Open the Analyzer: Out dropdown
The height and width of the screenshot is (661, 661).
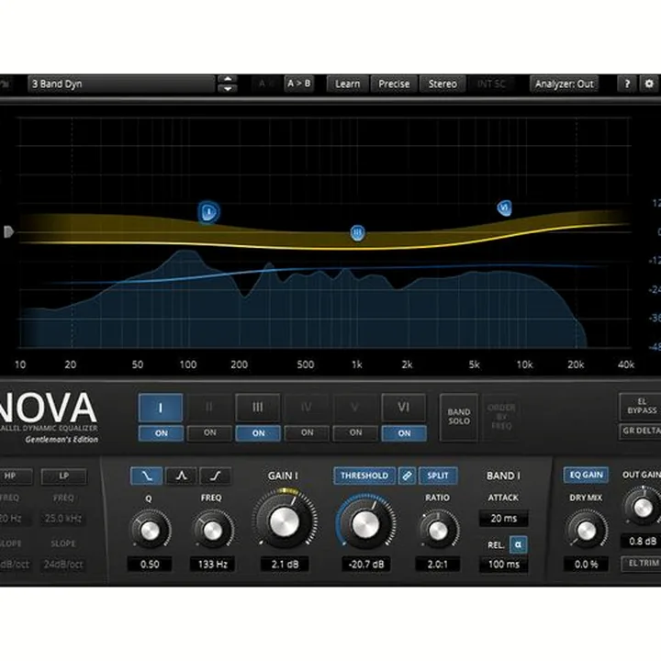564,84
